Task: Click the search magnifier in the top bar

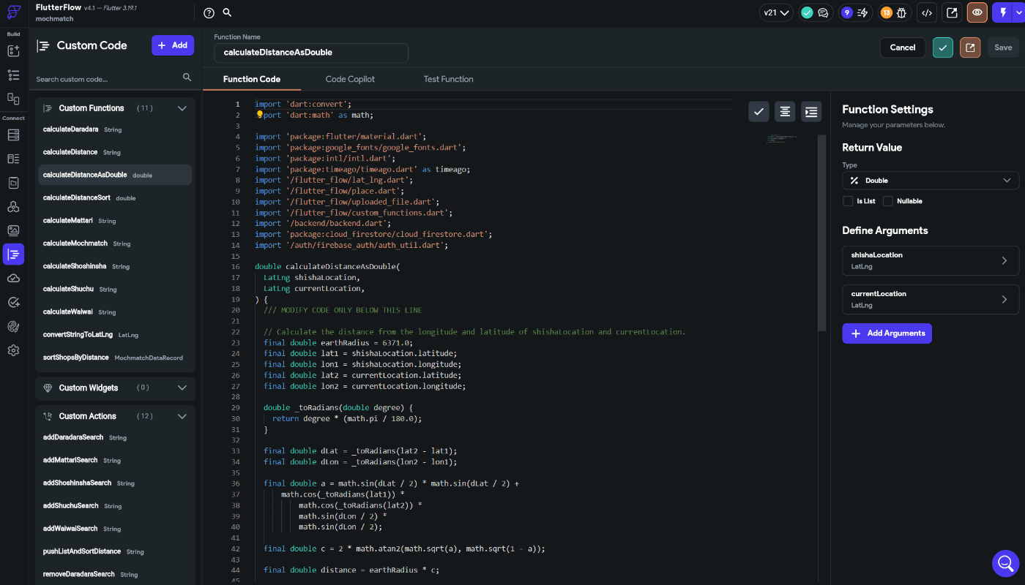Action: 227,12
